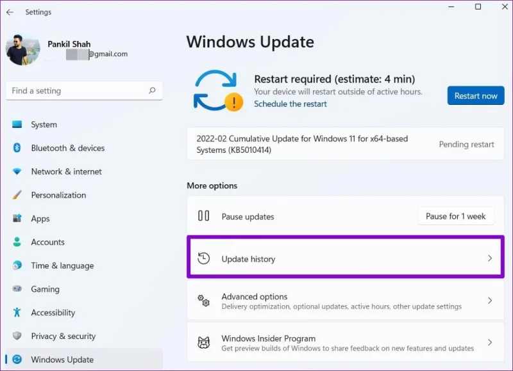Viewport: 513px width, 371px height.
Task: Click the Gaming controller icon
Action: (17, 288)
